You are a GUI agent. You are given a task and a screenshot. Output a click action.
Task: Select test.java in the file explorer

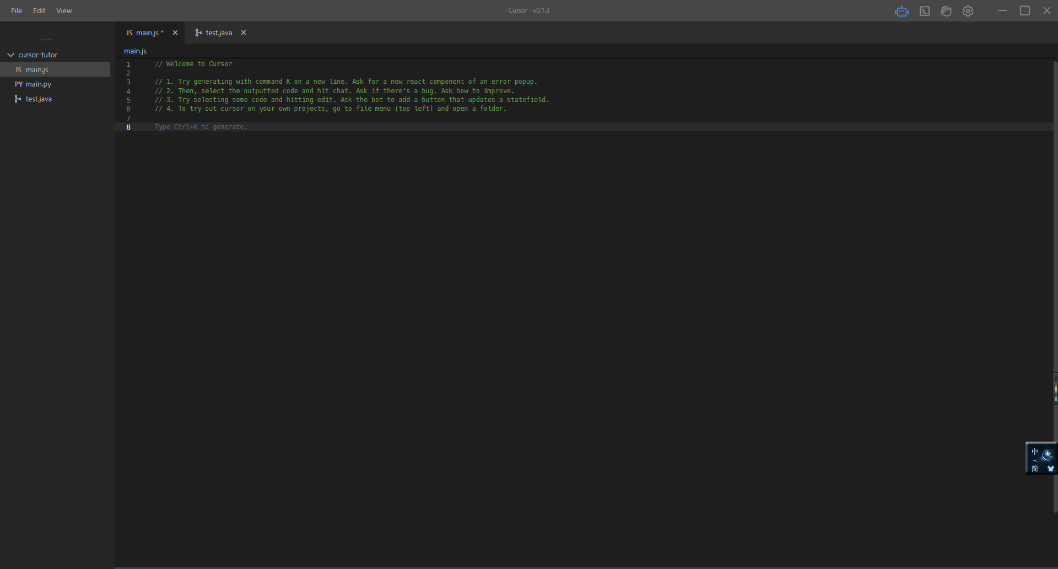coord(39,99)
